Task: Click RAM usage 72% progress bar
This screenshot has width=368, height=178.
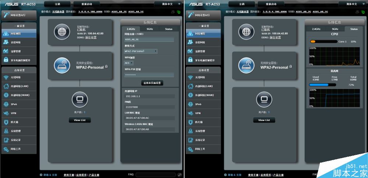Action: point(322,85)
